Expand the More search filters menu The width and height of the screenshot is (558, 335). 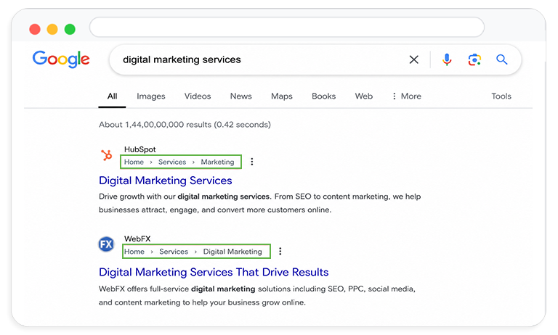pos(407,96)
